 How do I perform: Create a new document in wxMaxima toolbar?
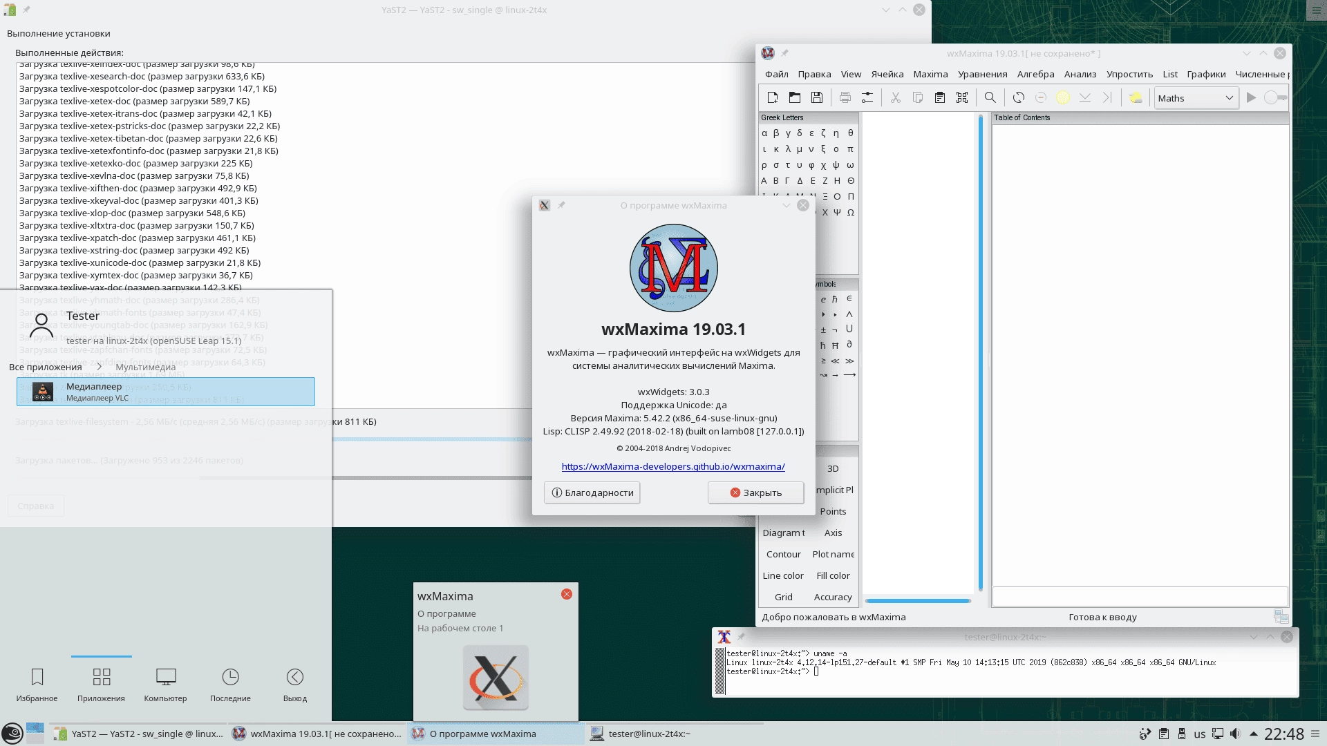(773, 98)
